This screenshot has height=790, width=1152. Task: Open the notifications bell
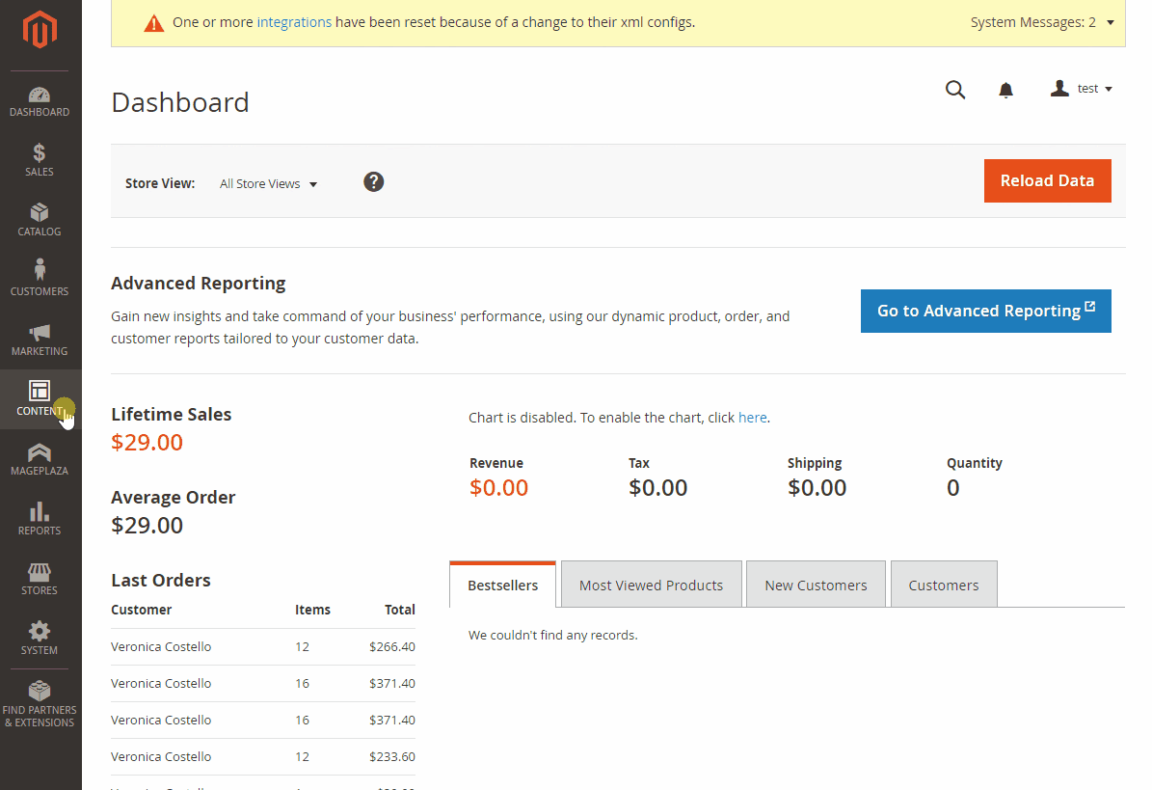[1005, 90]
